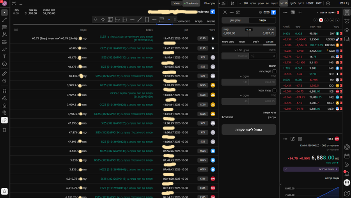Click the Tradovate broker button

[x=191, y=3]
